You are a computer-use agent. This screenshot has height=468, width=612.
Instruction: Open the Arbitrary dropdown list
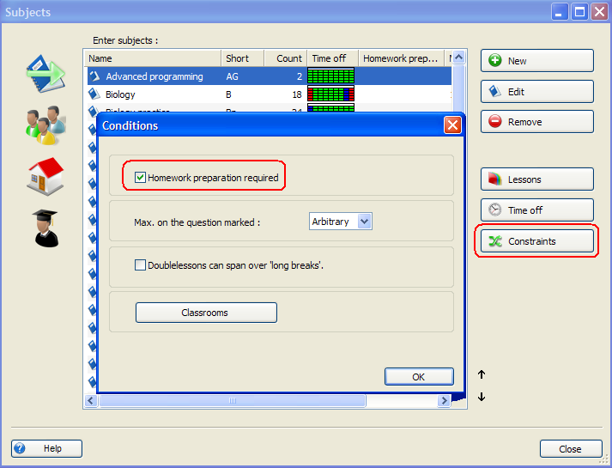pos(364,222)
